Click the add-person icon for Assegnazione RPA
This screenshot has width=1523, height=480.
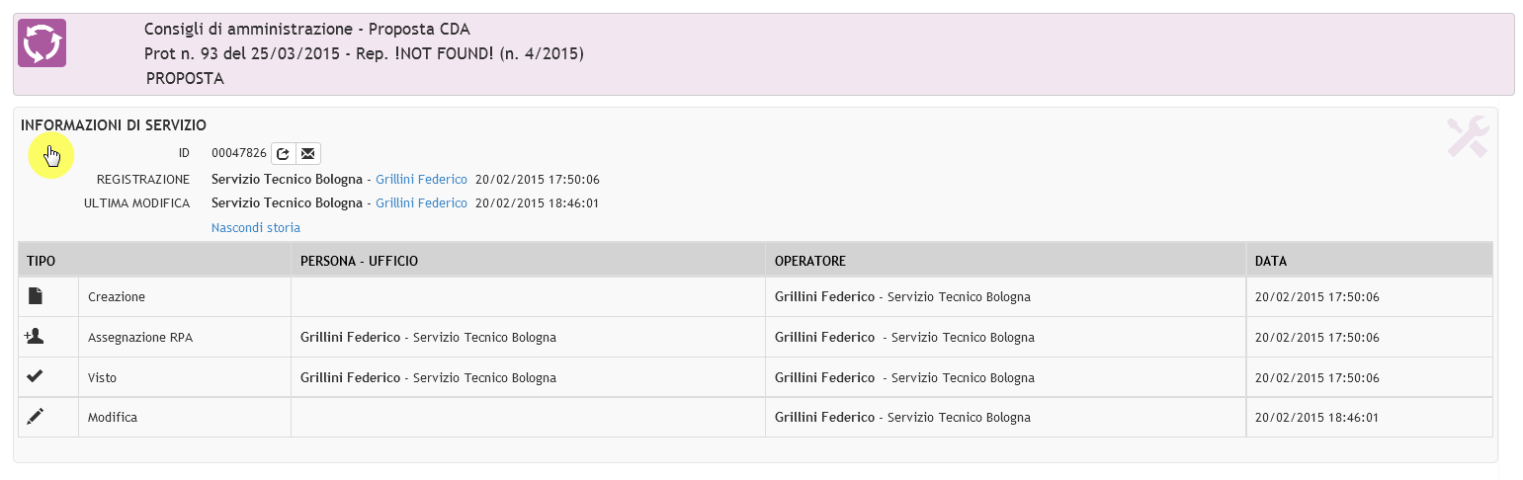pyautogui.click(x=35, y=337)
